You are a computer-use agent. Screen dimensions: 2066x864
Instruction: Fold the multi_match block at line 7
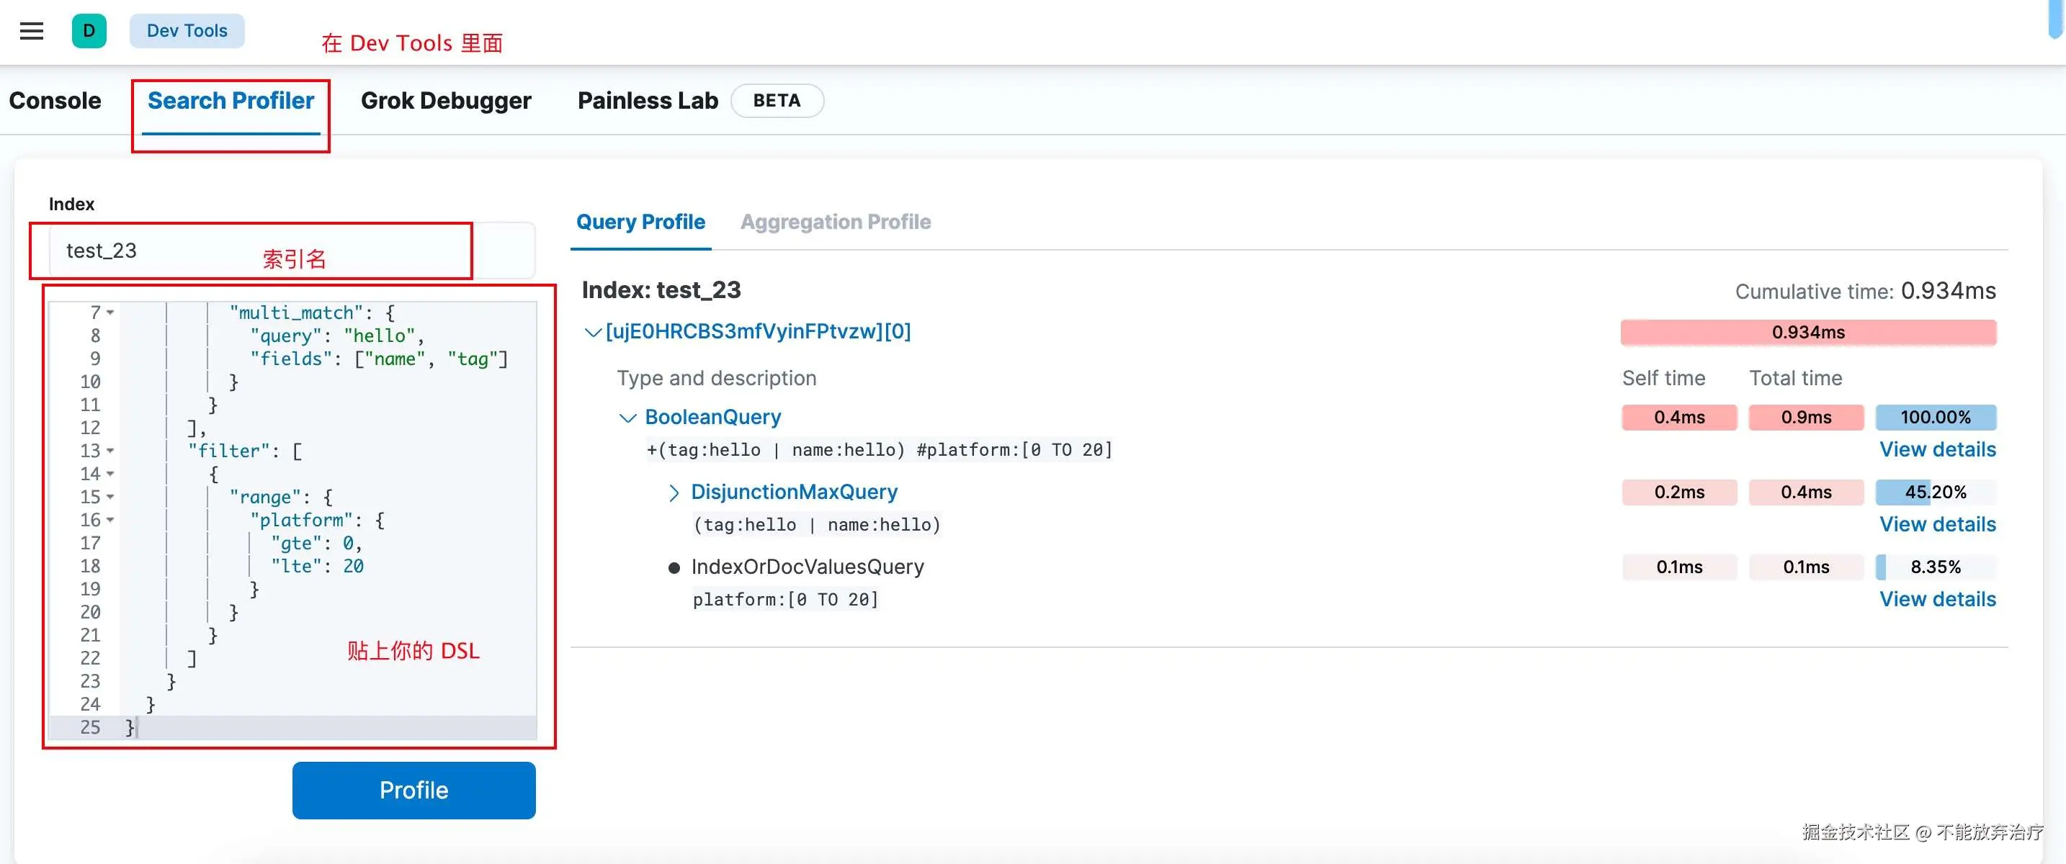tap(111, 312)
